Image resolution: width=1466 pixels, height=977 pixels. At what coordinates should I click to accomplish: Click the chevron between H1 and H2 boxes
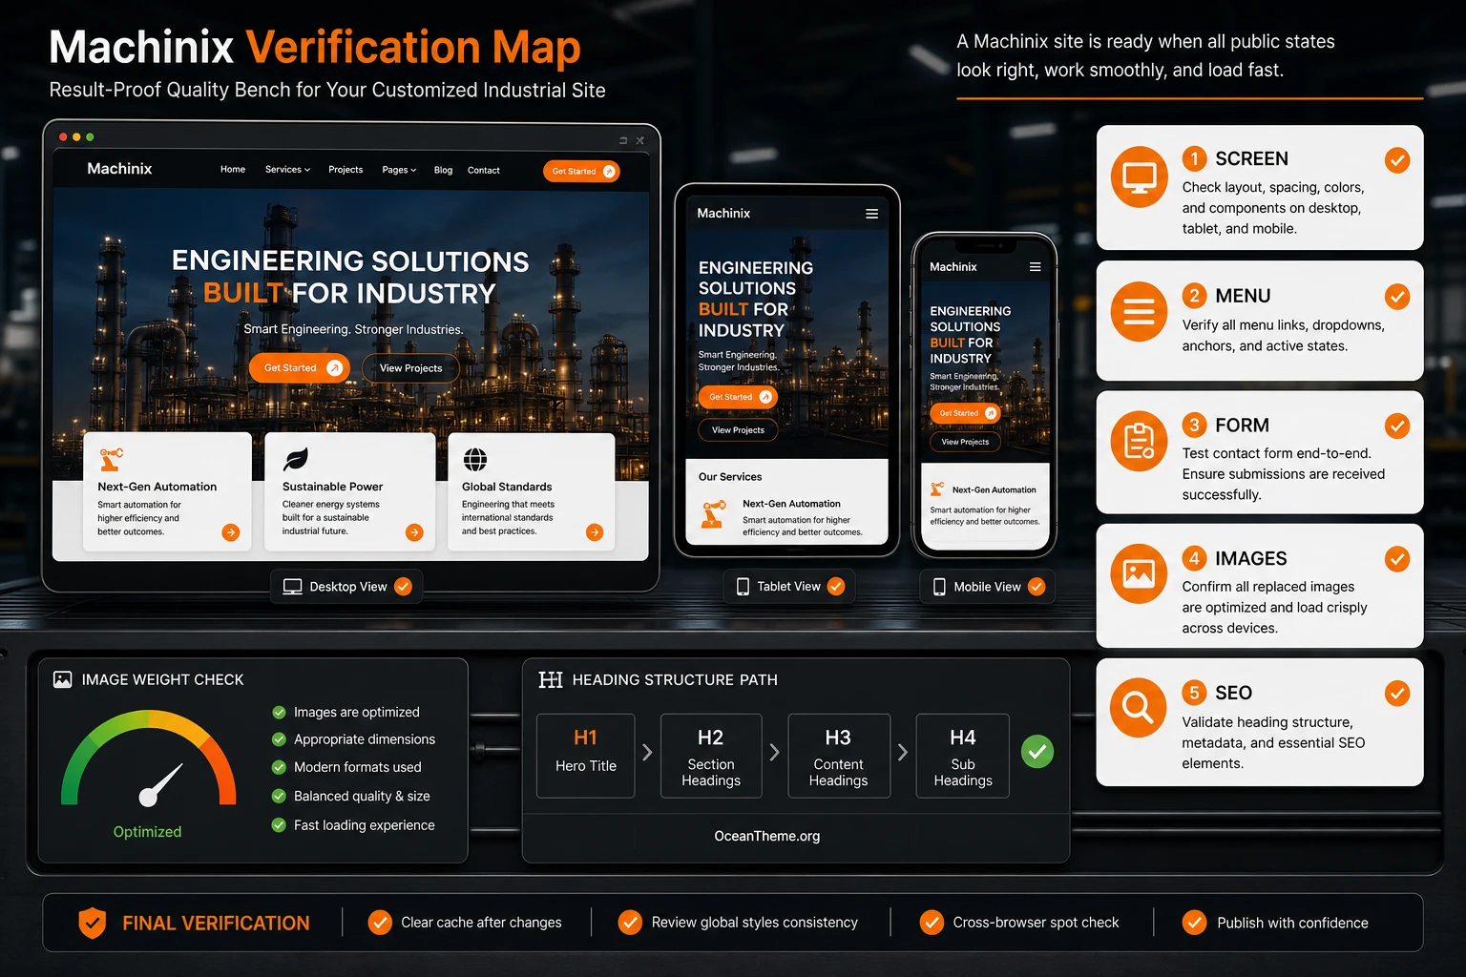[647, 753]
